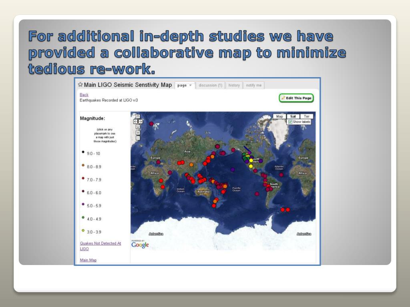The height and width of the screenshot is (307, 410).
Task: Open the Main Map link
Action: pyautogui.click(x=88, y=260)
